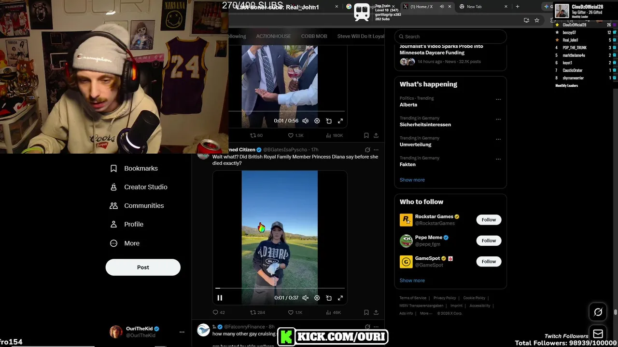618x347 pixels.
Task: Click the Grok icon on the Princess Diana post
Action: (367, 150)
